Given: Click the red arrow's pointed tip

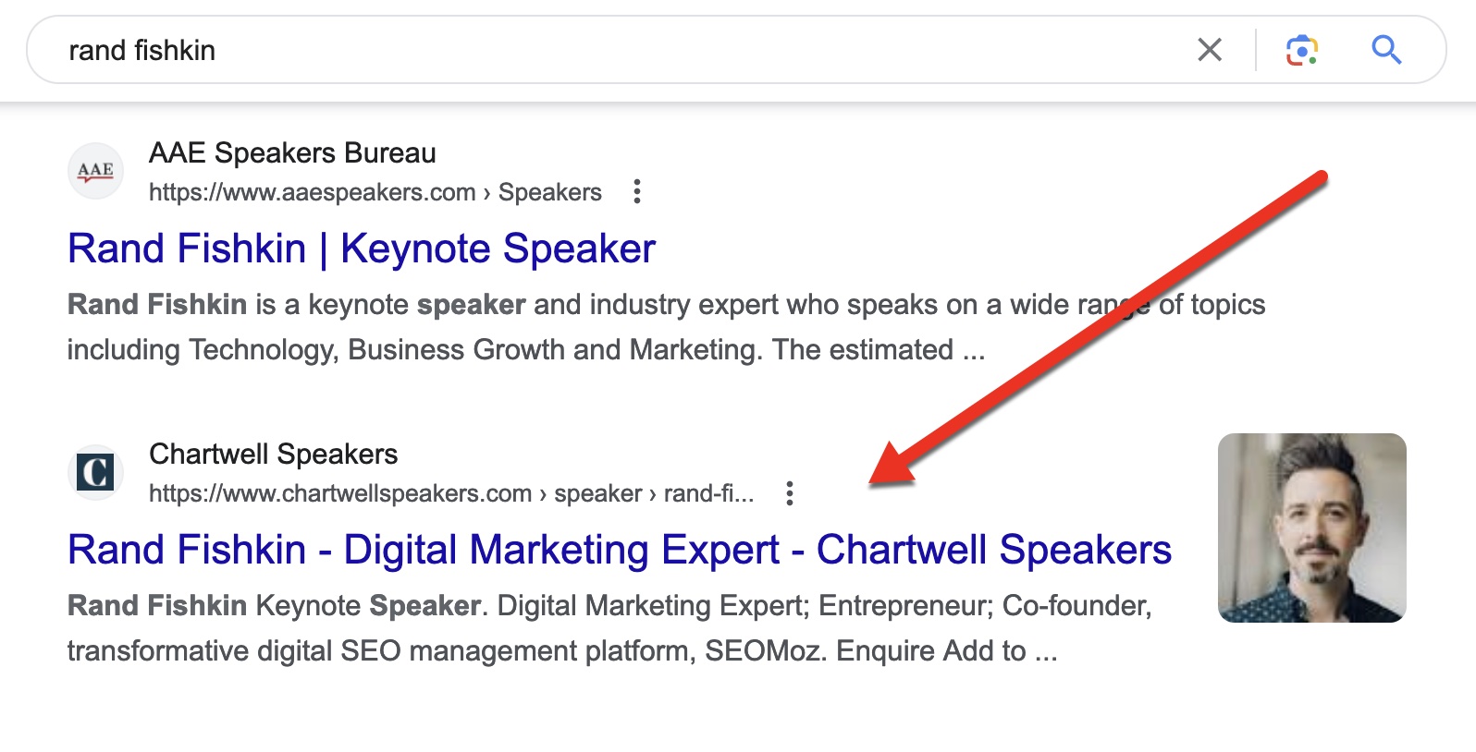Looking at the screenshot, I should click(873, 481).
